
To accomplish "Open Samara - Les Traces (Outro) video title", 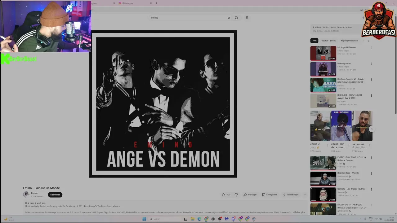I will click(351, 189).
